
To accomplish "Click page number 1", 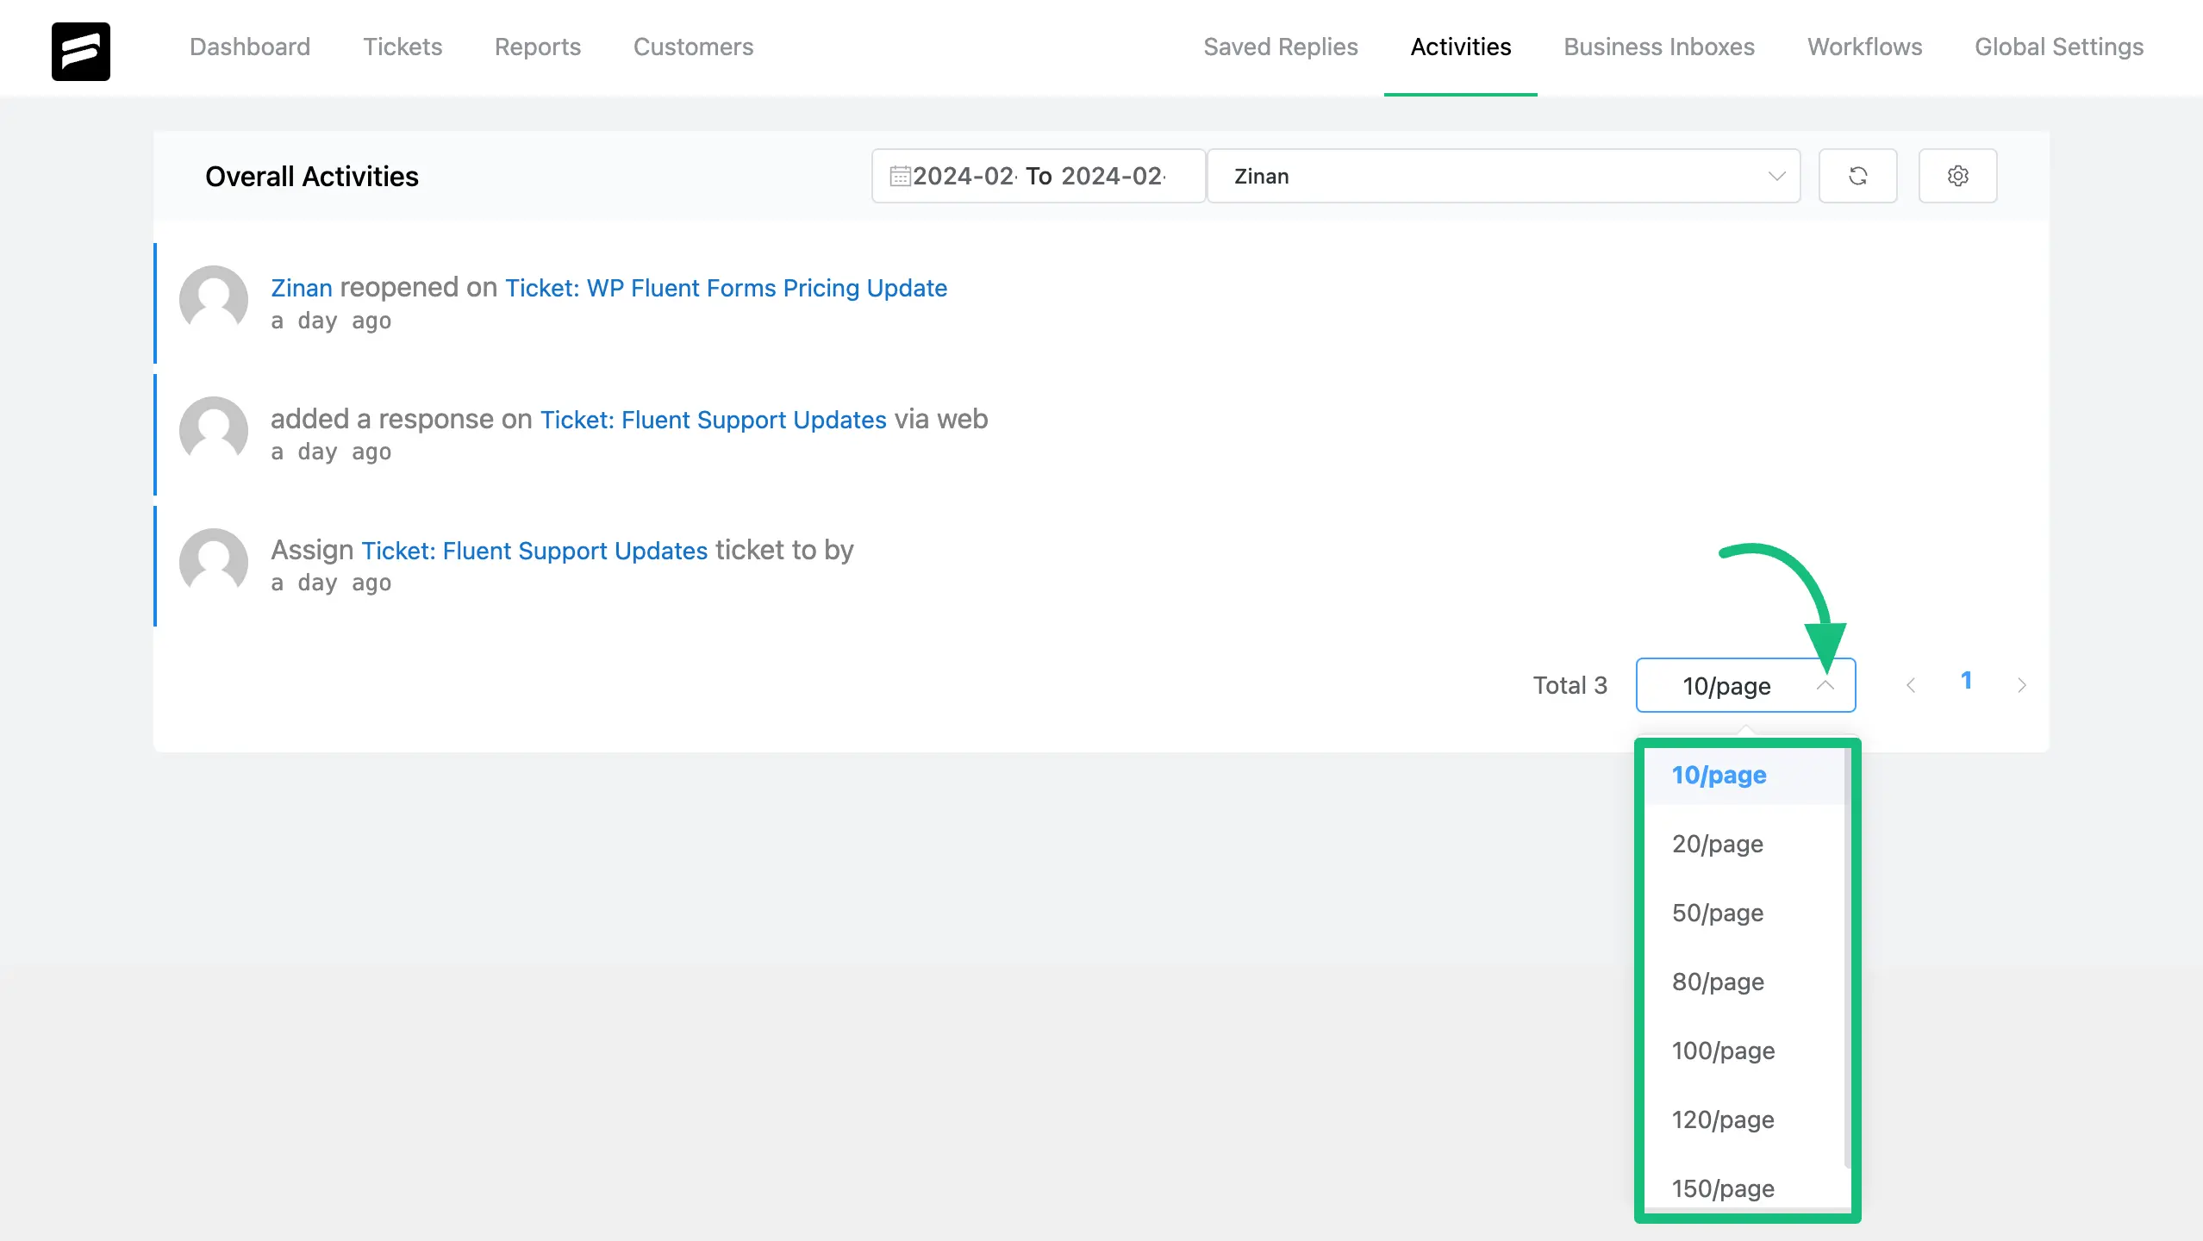I will point(1966,681).
